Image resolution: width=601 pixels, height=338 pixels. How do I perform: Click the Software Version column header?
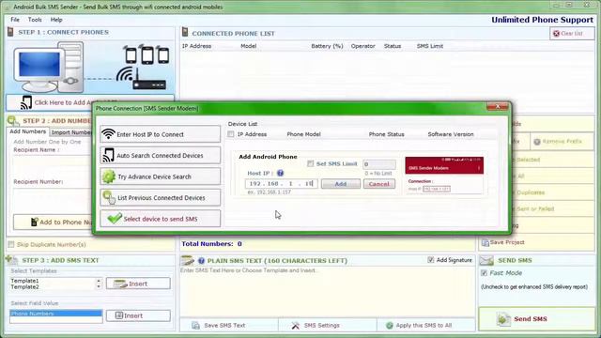pyautogui.click(x=451, y=134)
